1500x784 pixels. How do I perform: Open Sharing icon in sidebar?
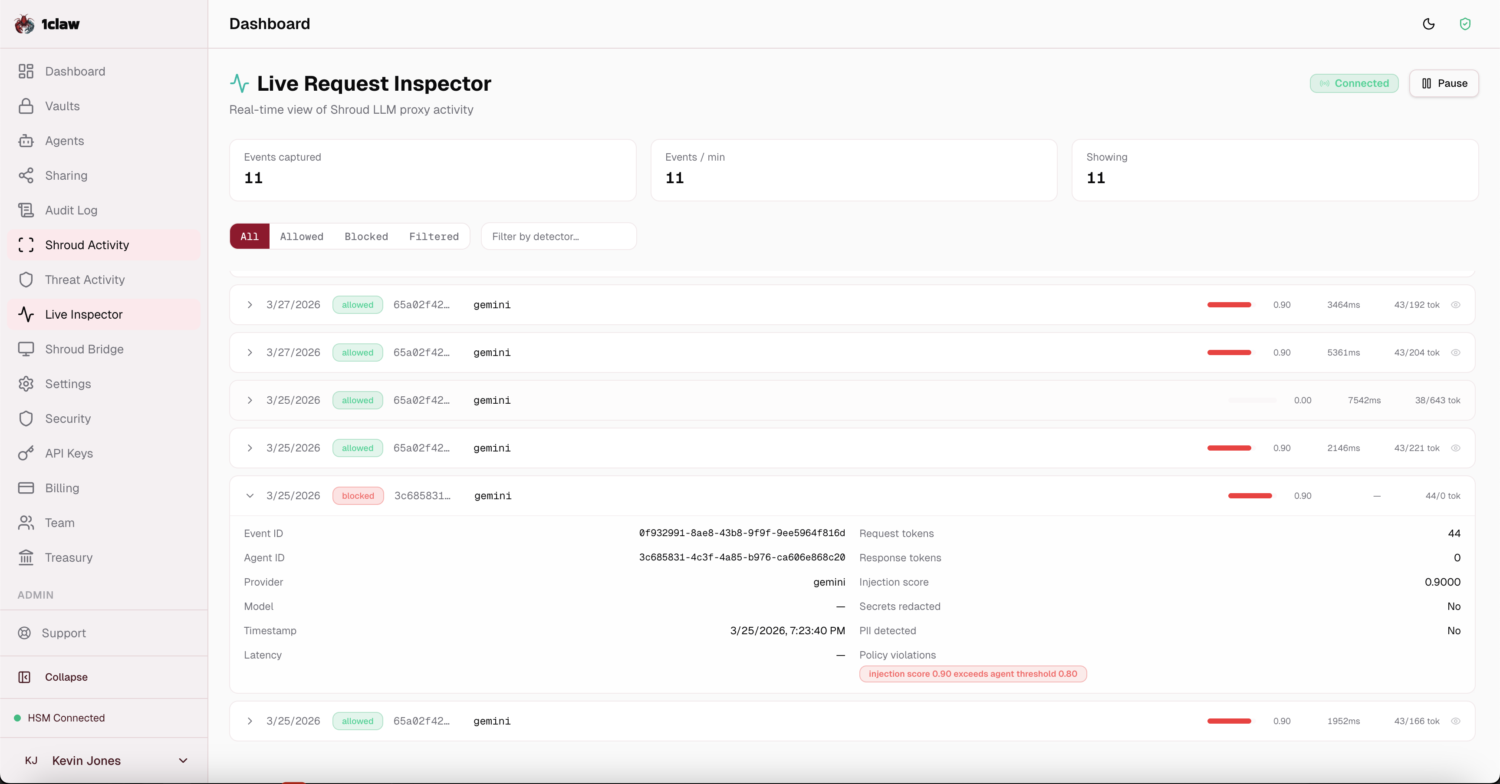coord(26,175)
